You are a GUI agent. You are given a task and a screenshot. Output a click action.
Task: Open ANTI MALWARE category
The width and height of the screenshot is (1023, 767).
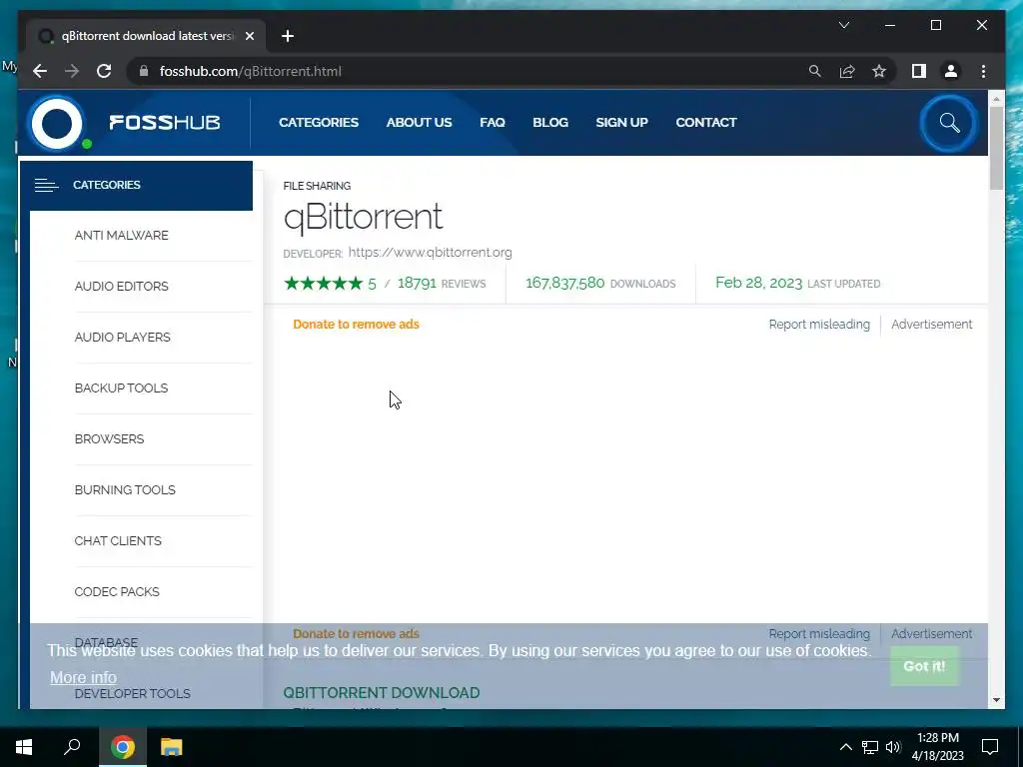pyautogui.click(x=121, y=236)
